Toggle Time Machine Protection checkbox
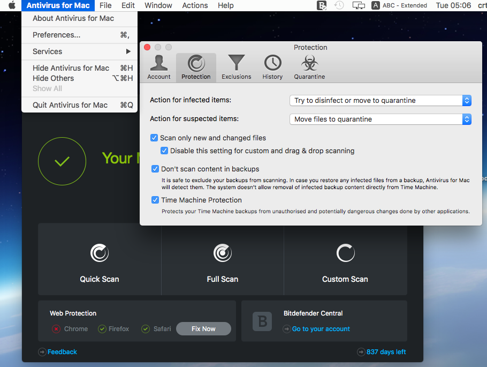 tap(155, 200)
